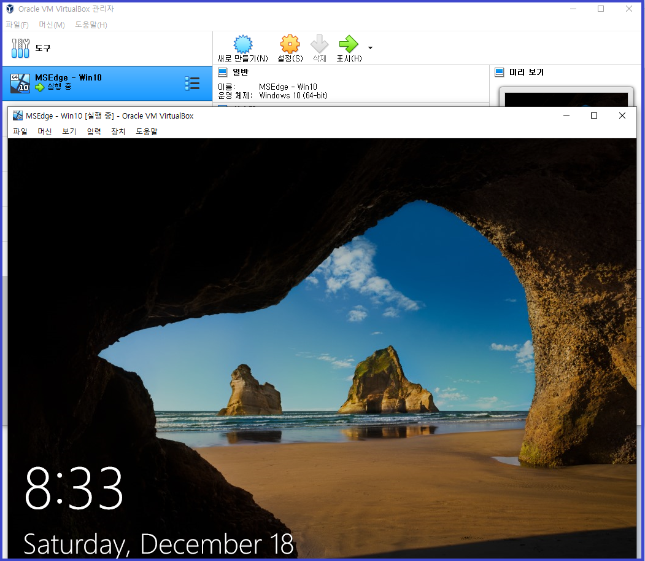Click the 표시(H) green arrow icon
The height and width of the screenshot is (561, 645).
click(x=349, y=44)
